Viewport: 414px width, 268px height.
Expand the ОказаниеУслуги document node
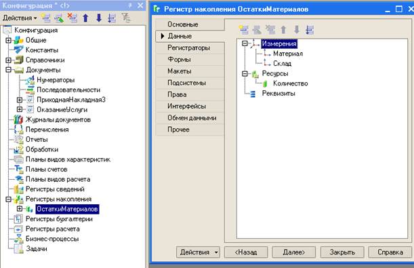point(19,109)
